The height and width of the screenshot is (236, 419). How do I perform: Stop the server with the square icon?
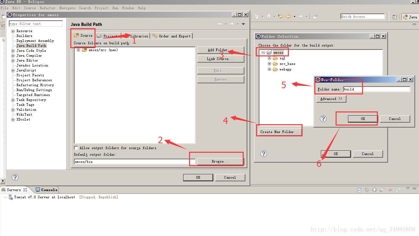click(x=390, y=190)
